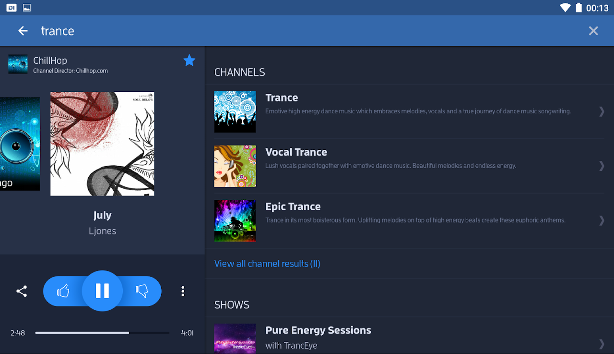Select the Vocal Trance channel
The height and width of the screenshot is (354, 614).
410,166
